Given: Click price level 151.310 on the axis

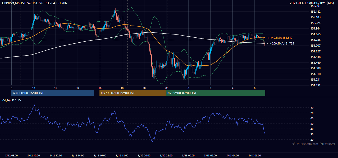Looking at the screenshot, I should click(x=316, y=74).
